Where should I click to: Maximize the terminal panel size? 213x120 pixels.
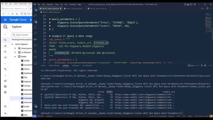click(208, 66)
